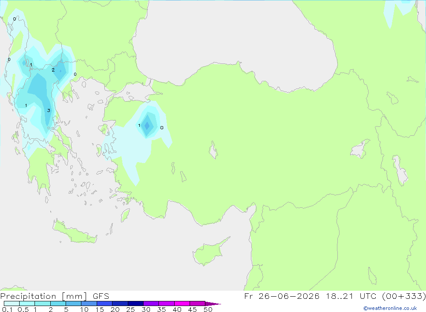Click the "(00+333)" forecast offset text
This screenshot has height=312, width=426.
tap(404, 296)
